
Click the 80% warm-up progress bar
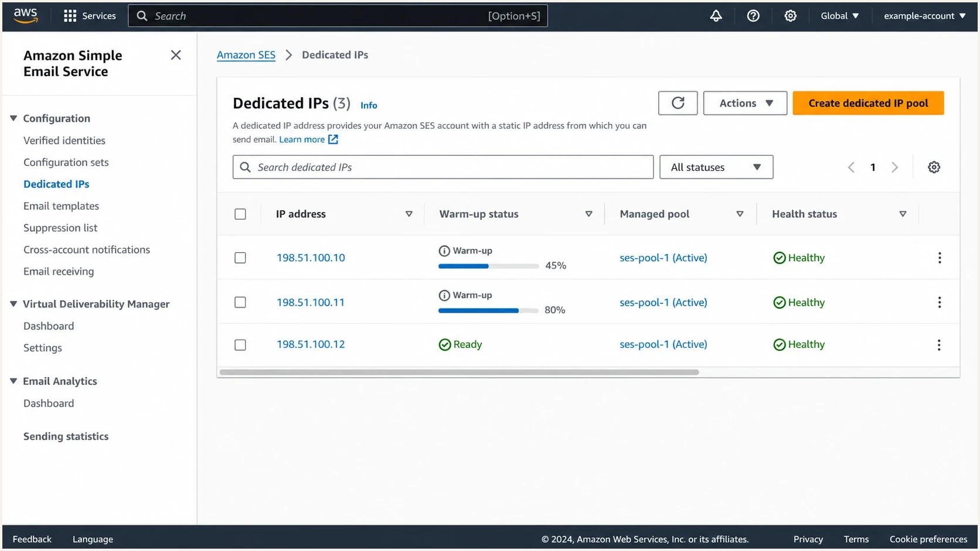[x=488, y=310]
